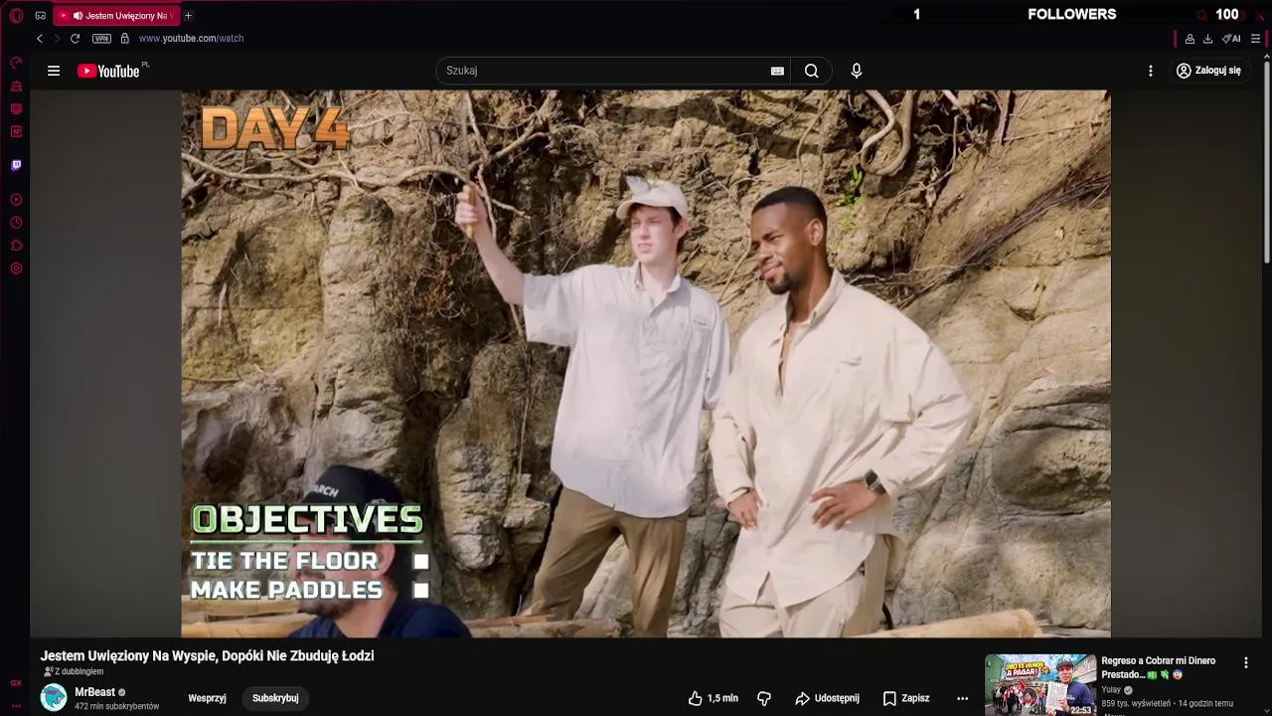The width and height of the screenshot is (1272, 716).
Task: Open the Opera GX main menu logo
Action: tap(16, 16)
